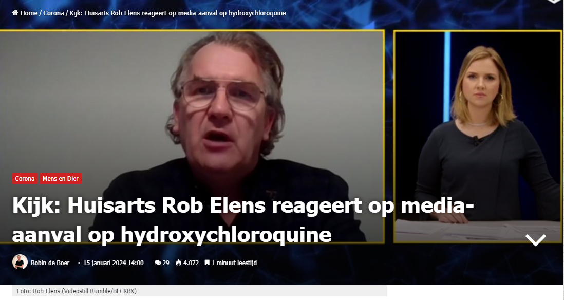The height and width of the screenshot is (300, 564).
Task: Open the Mens en Dier tag
Action: click(61, 178)
